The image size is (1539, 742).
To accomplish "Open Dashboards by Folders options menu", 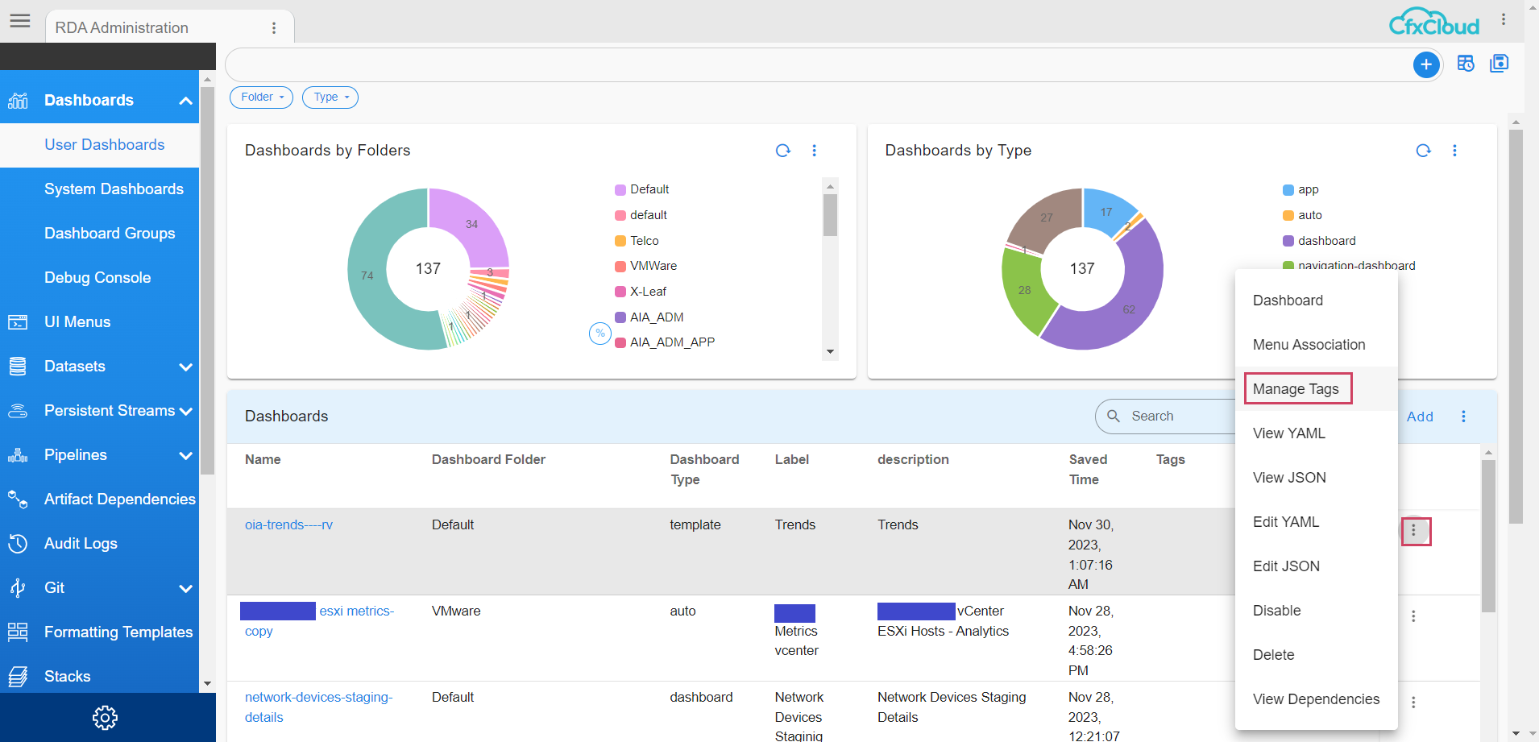I will pos(814,151).
